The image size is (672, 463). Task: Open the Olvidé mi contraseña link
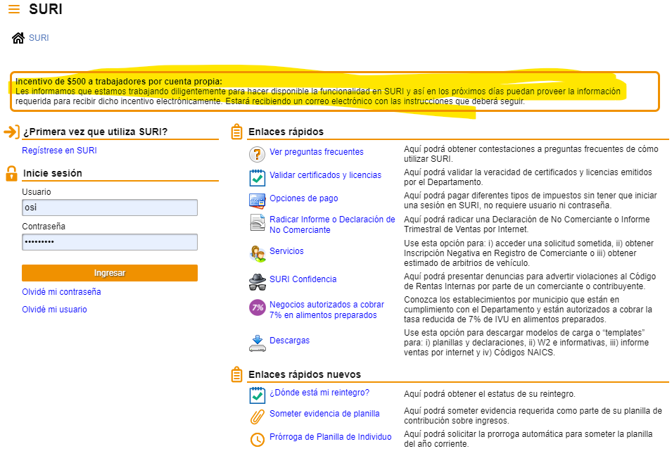click(x=61, y=292)
